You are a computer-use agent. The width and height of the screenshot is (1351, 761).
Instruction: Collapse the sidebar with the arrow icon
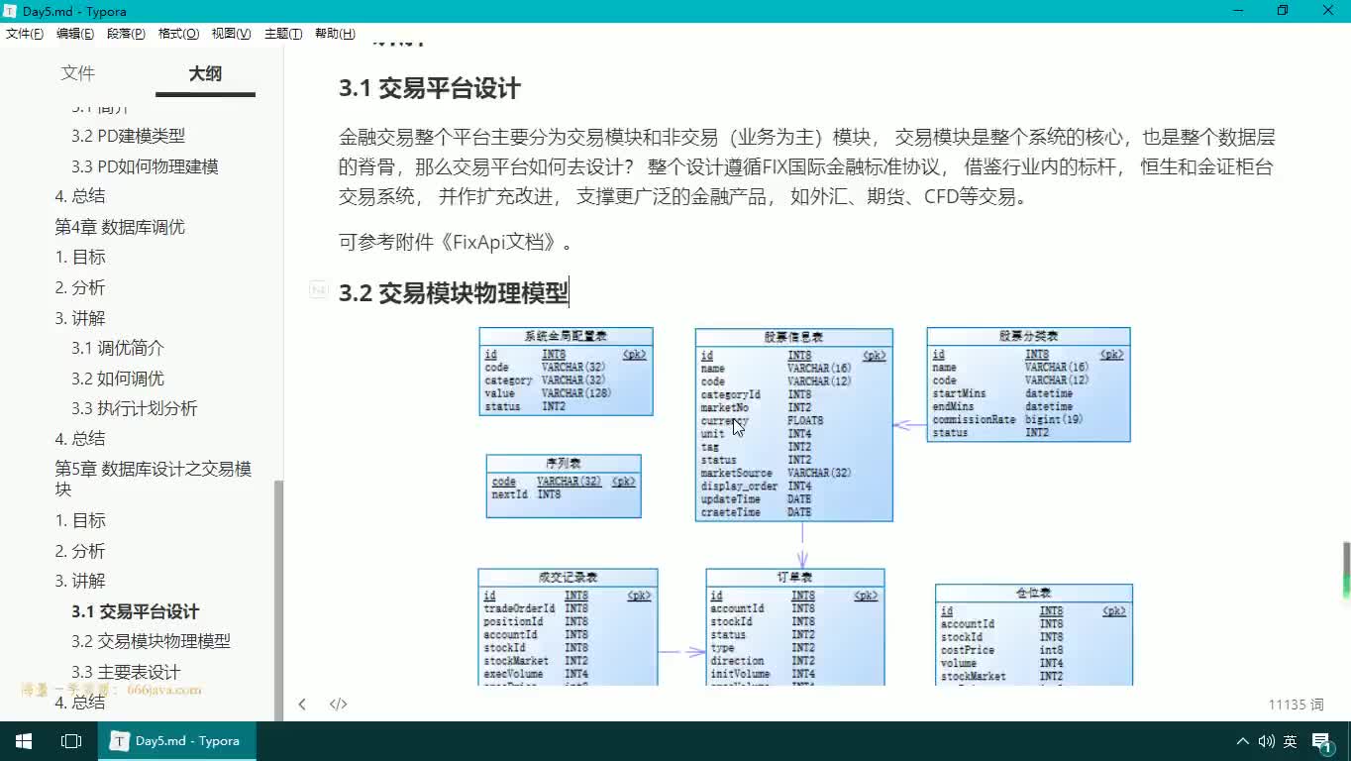(302, 705)
